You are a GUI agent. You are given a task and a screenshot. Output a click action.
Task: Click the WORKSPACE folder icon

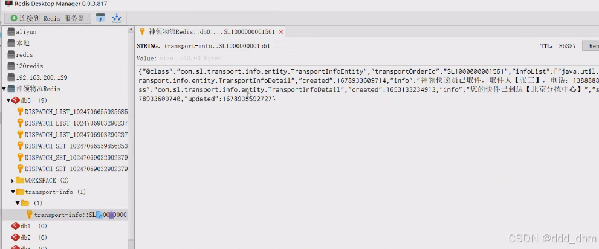(20, 180)
